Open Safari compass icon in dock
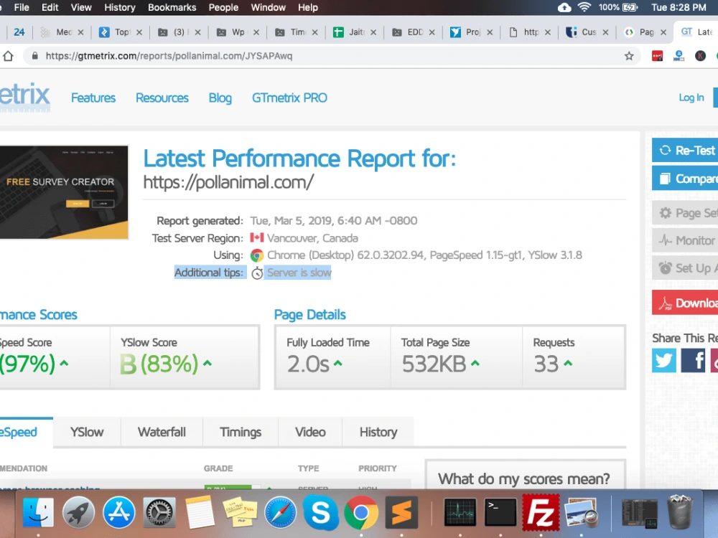Image resolution: width=718 pixels, height=538 pixels. [x=280, y=512]
